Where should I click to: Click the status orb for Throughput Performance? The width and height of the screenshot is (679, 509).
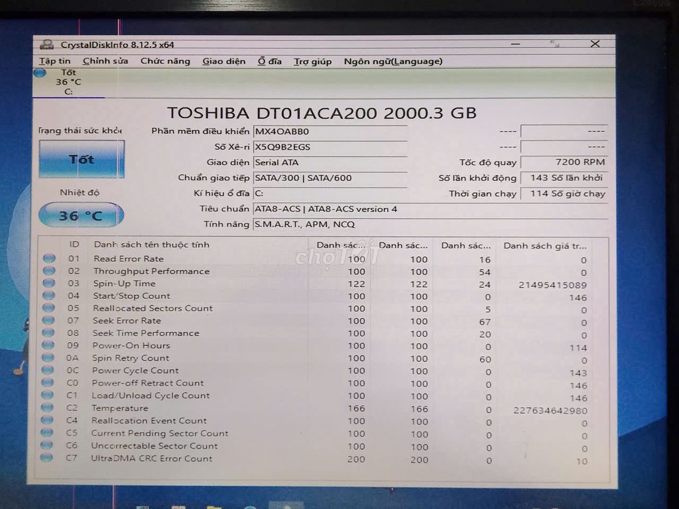(x=49, y=271)
